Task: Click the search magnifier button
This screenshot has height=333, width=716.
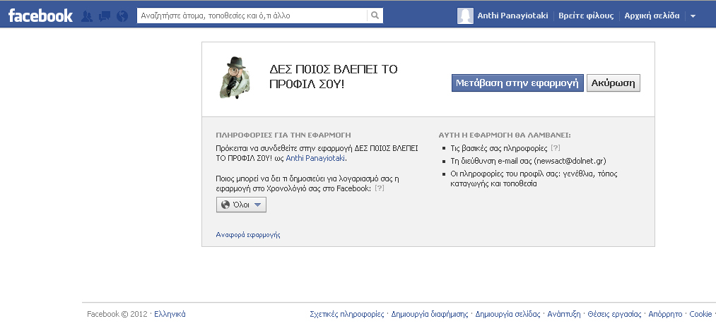Action: click(x=375, y=15)
